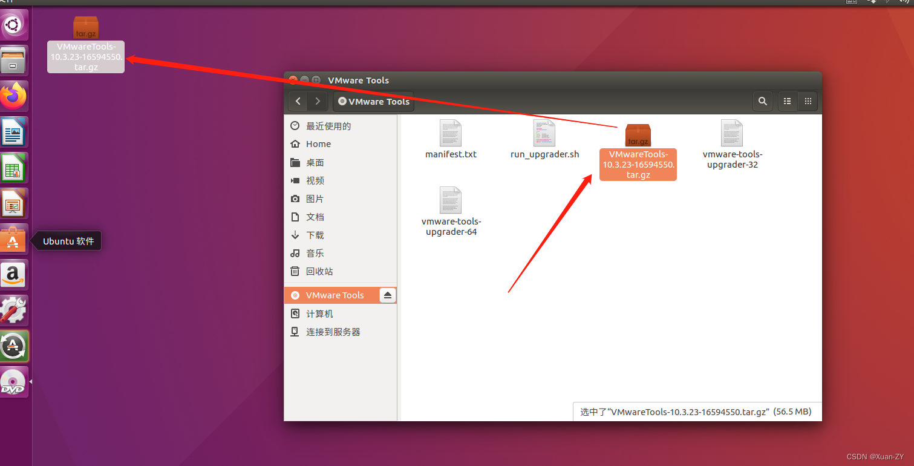The image size is (914, 466).
Task: Open LibreOffice Calc from dock
Action: [x=13, y=168]
